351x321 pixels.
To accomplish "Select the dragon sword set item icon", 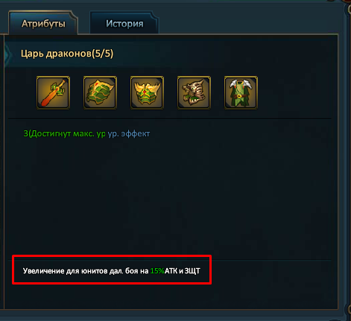I will pyautogui.click(x=53, y=92).
